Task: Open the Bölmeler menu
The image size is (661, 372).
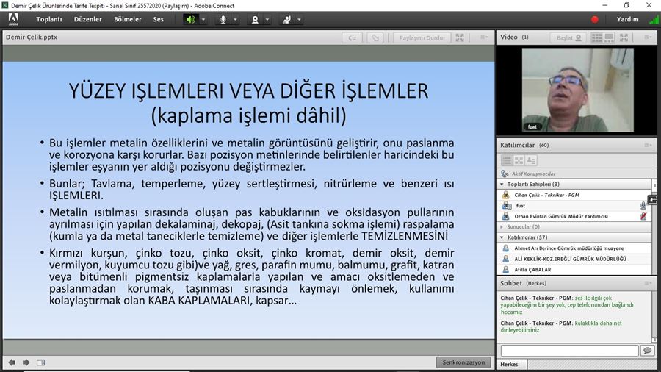Action: point(128,20)
